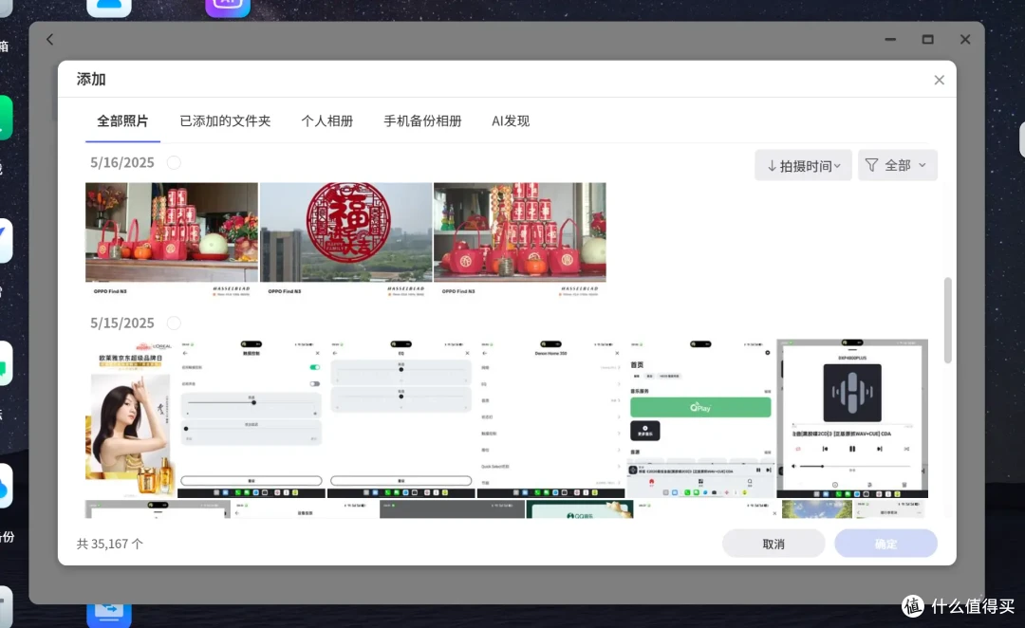The width and height of the screenshot is (1025, 628).
Task: Select the first red gift boxes photo
Action: tap(172, 240)
